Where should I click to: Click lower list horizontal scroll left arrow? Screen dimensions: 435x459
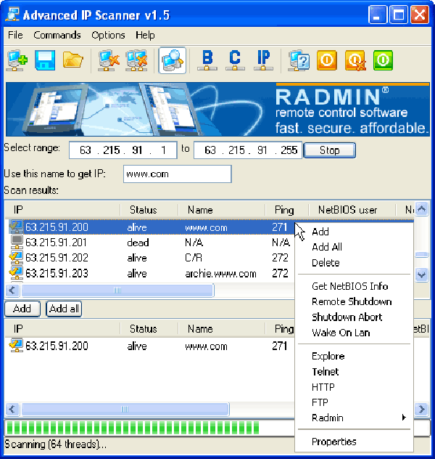(x=12, y=409)
